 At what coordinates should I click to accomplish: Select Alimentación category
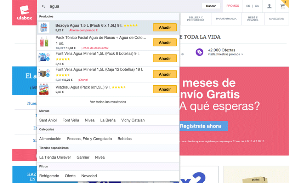point(50,139)
